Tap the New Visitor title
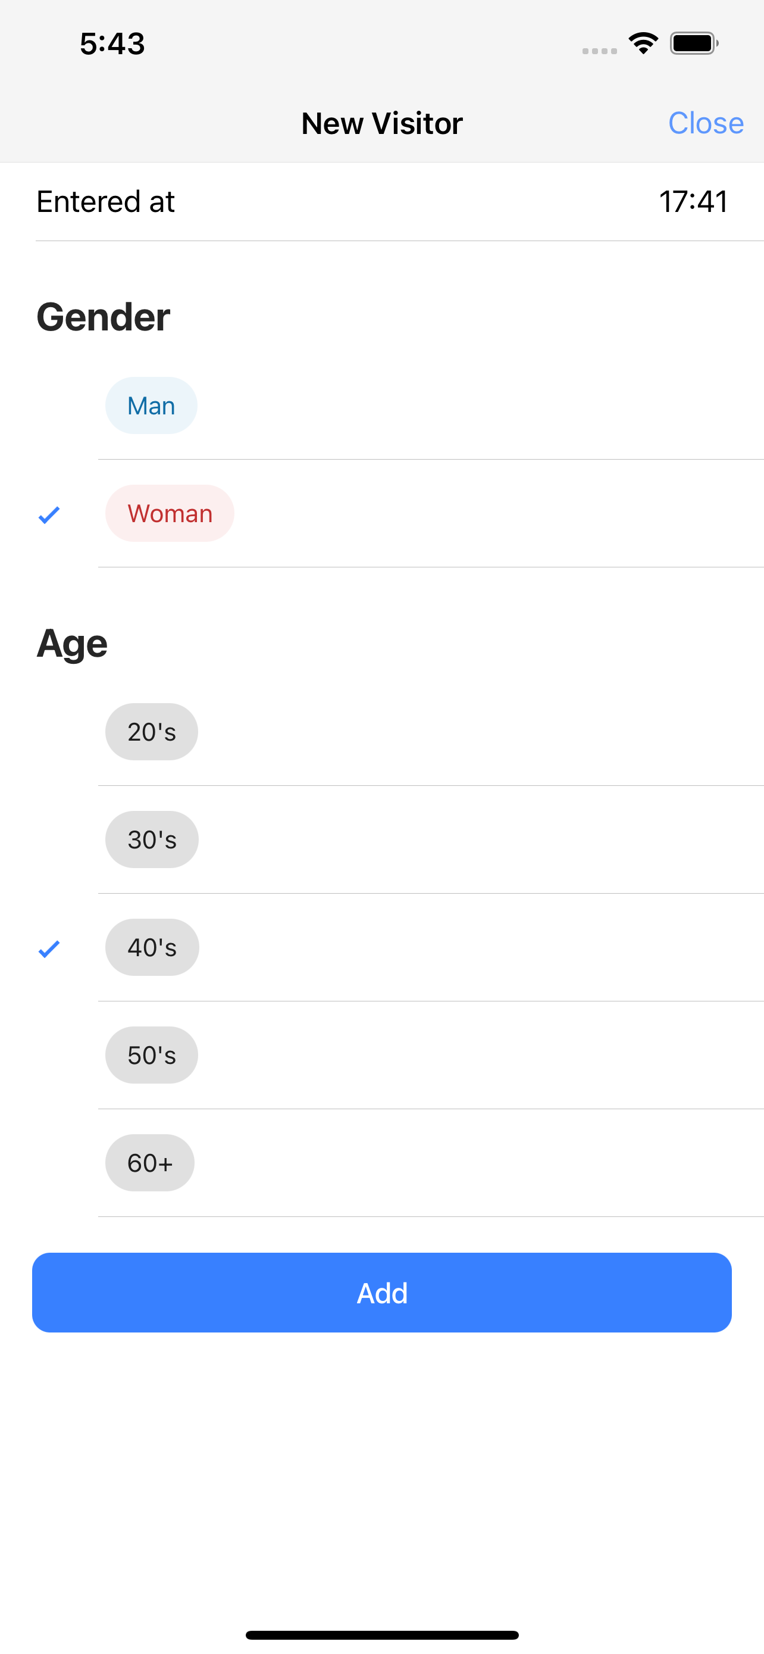Screen dimensions: 764x1654 coord(381,123)
